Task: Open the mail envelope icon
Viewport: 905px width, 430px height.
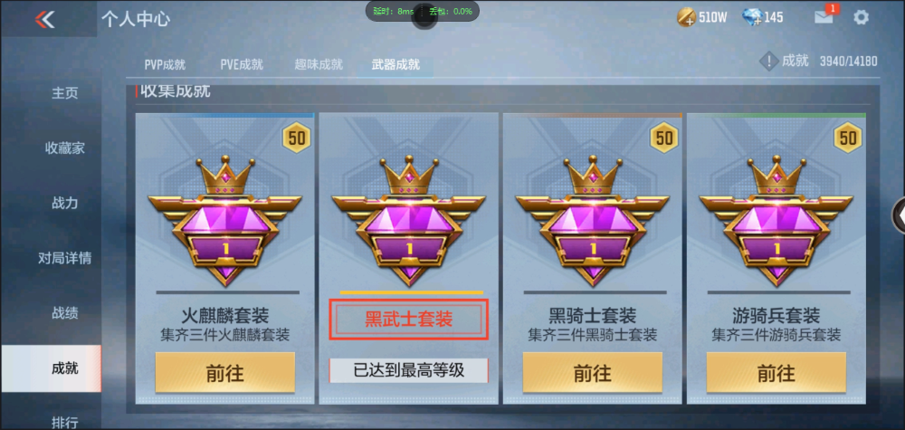Action: (x=824, y=17)
